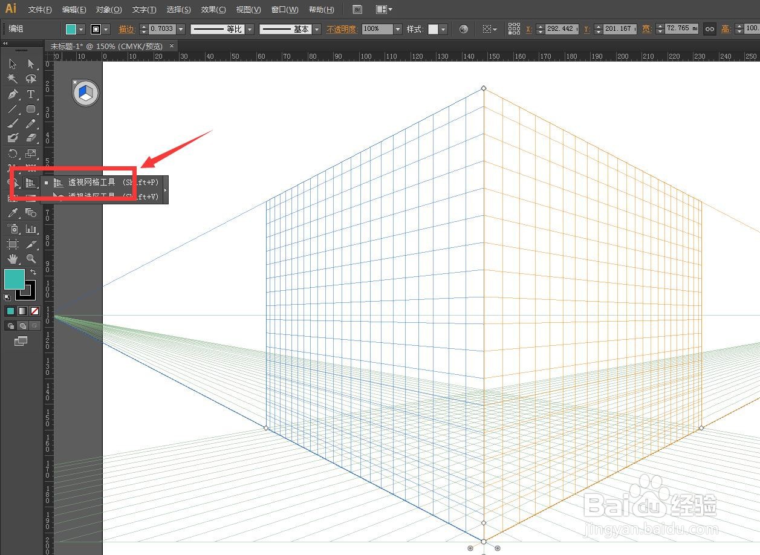Select the Scale tool
This screenshot has height=555, width=760.
(x=31, y=154)
